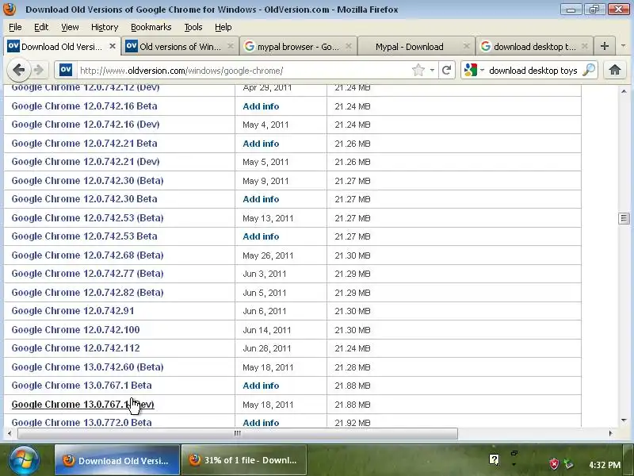The width and height of the screenshot is (634, 476).
Task: Click the 4:32 PM taskbar clock
Action: click(x=605, y=465)
